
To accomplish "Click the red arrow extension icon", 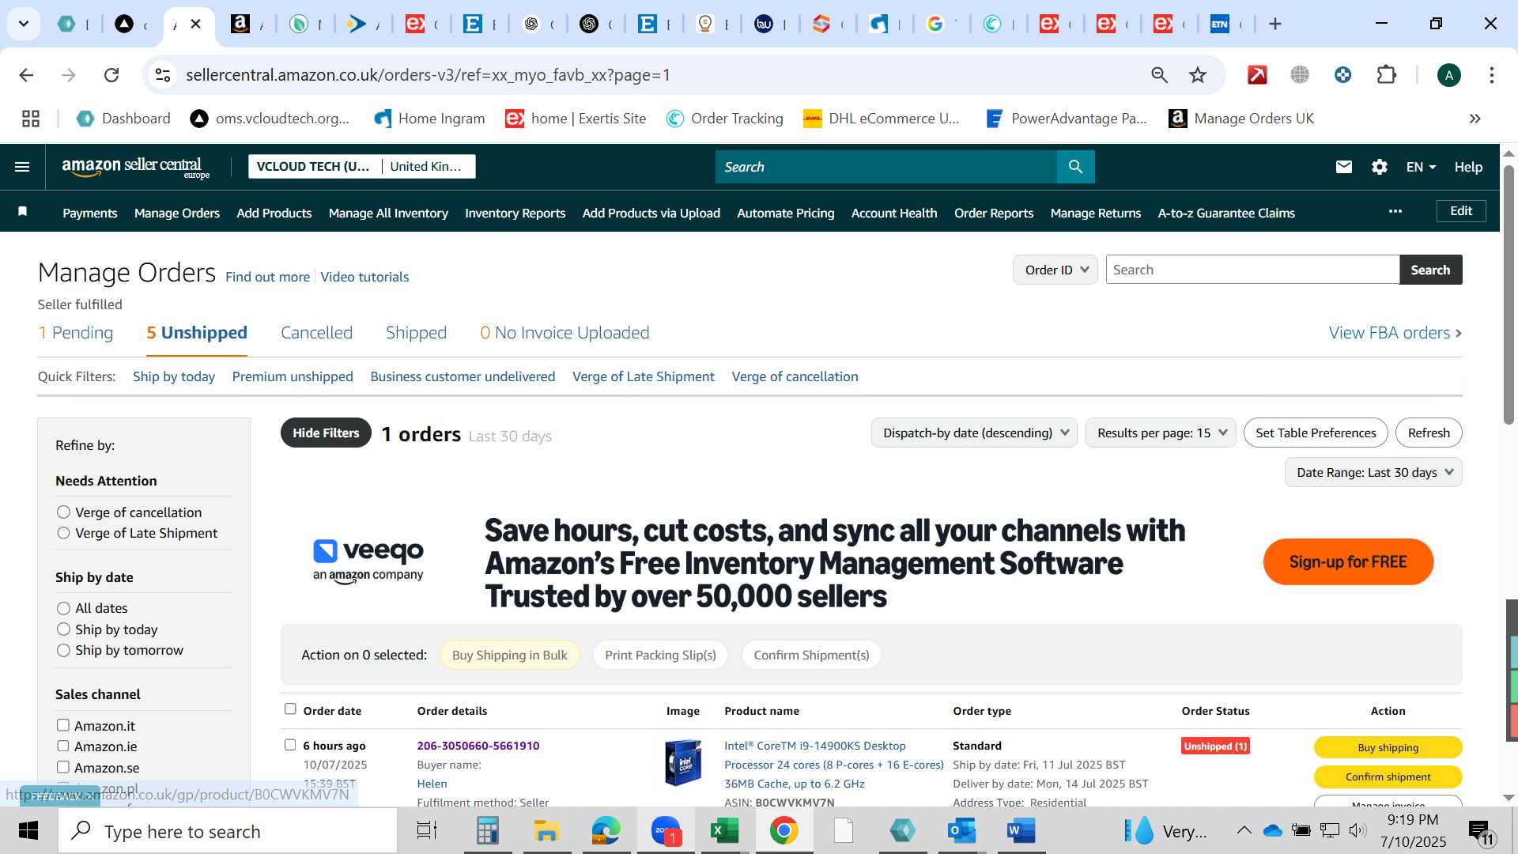I will [1257, 75].
